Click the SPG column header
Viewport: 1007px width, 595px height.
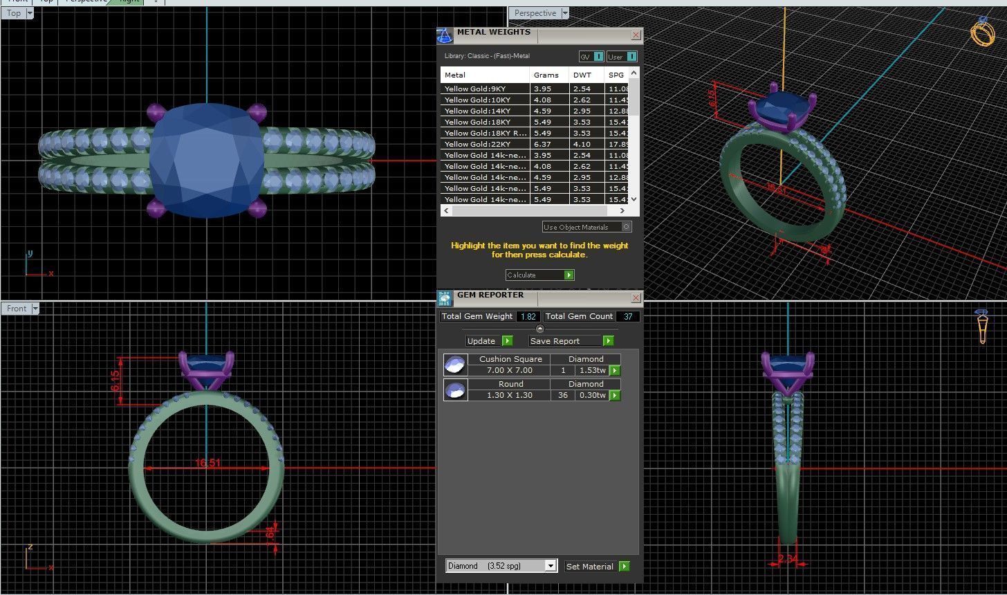coord(617,75)
